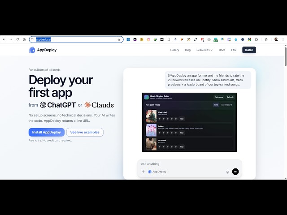Click the AppDeploy wordmark in header
Screen dimensions: 287x215
point(47,50)
